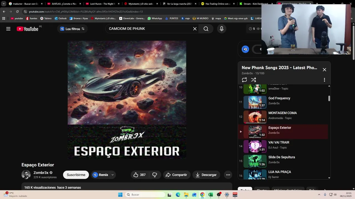The height and width of the screenshot is (199, 355).
Task: Toggle playlist loop
Action: pos(244,80)
